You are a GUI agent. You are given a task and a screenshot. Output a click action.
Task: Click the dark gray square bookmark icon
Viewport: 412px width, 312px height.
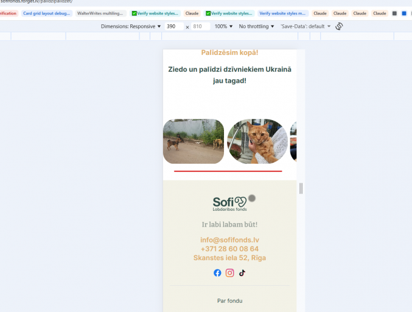tap(394, 13)
